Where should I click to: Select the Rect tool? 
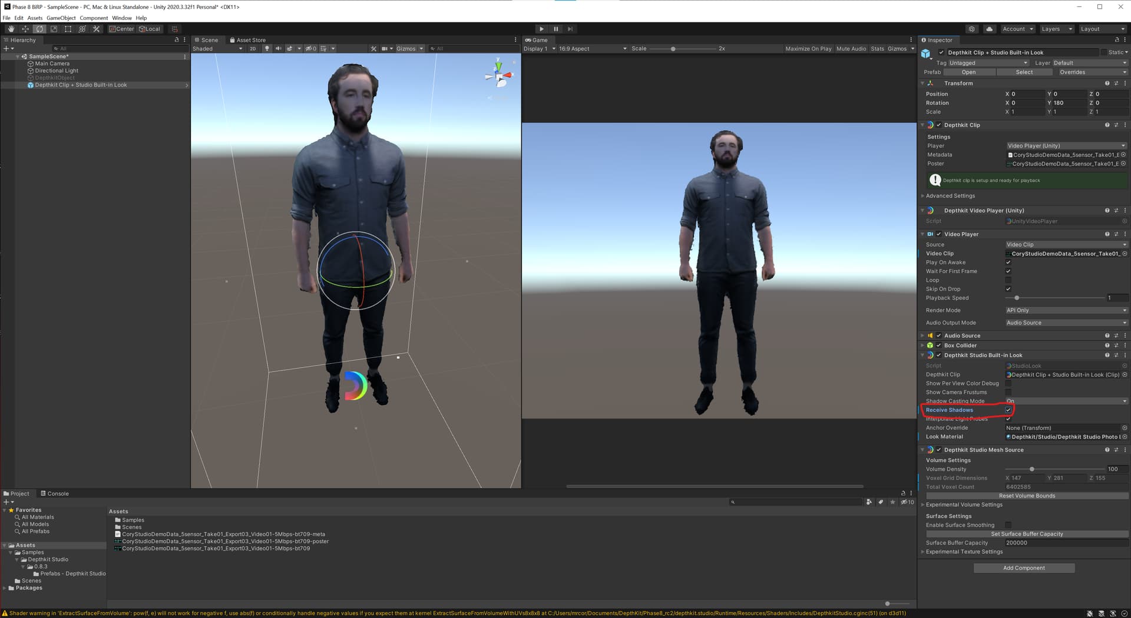68,29
